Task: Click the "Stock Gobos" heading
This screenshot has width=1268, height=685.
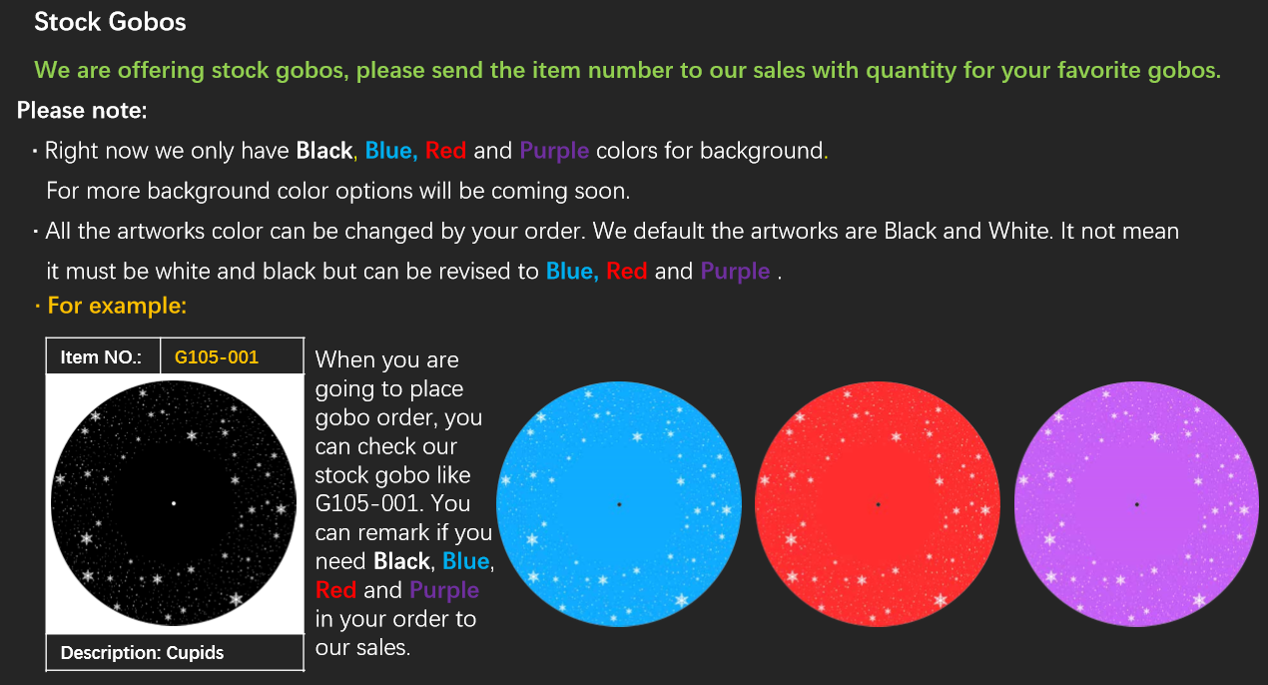Action: click(x=110, y=22)
